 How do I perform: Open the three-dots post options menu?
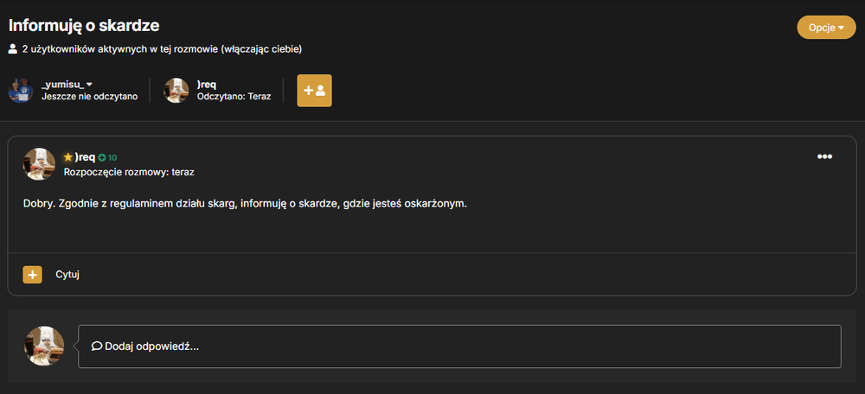coord(824,157)
